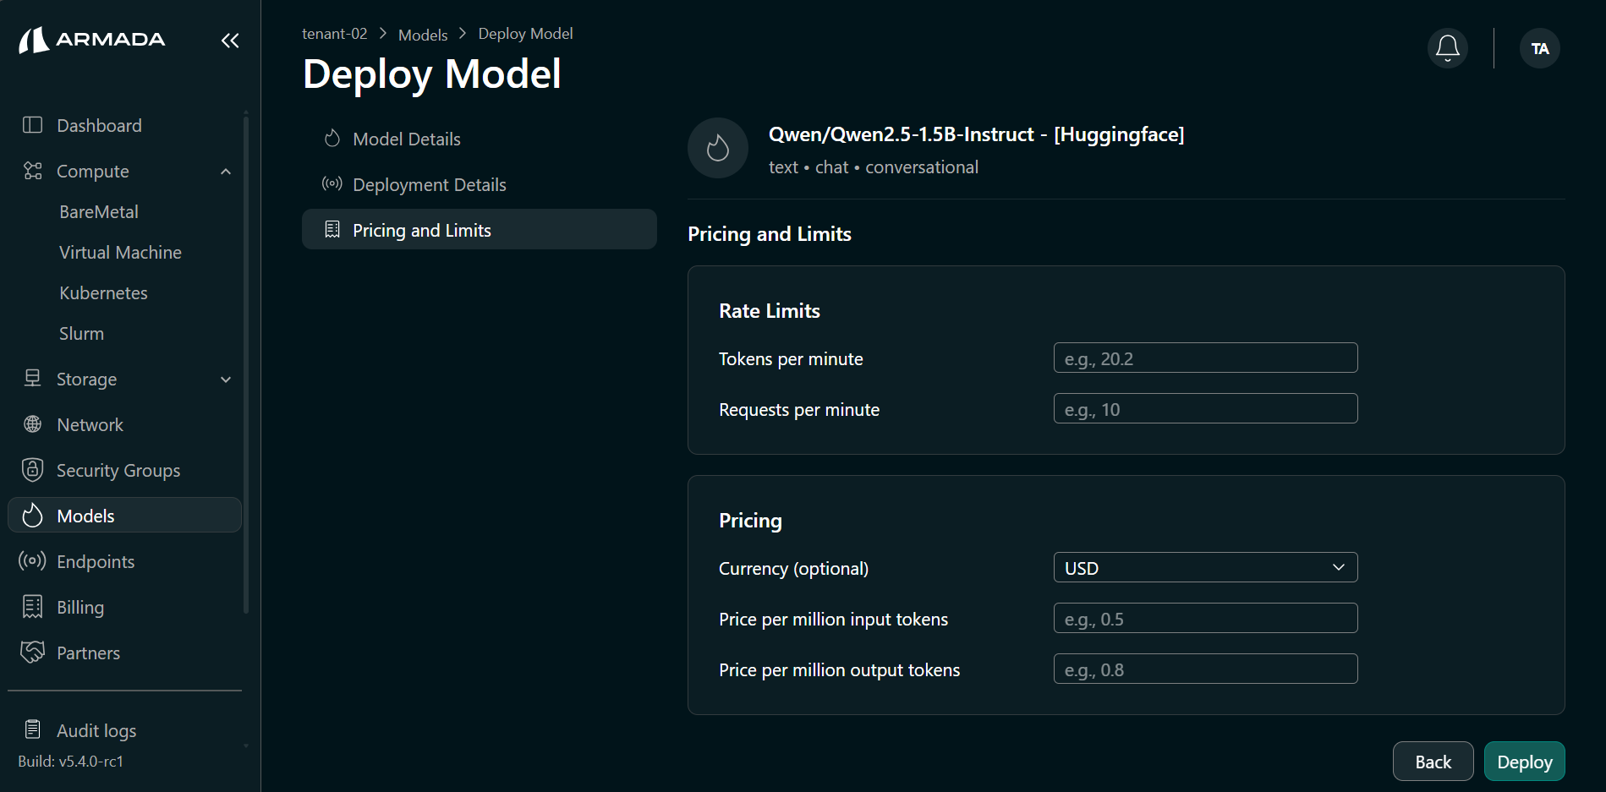This screenshot has width=1606, height=792.
Task: Open the TA user avatar menu
Action: [x=1540, y=48]
